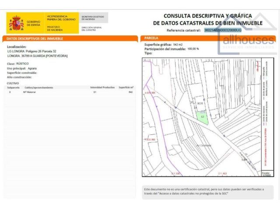Select the highlighted cadastral reference number

(x=223, y=30)
